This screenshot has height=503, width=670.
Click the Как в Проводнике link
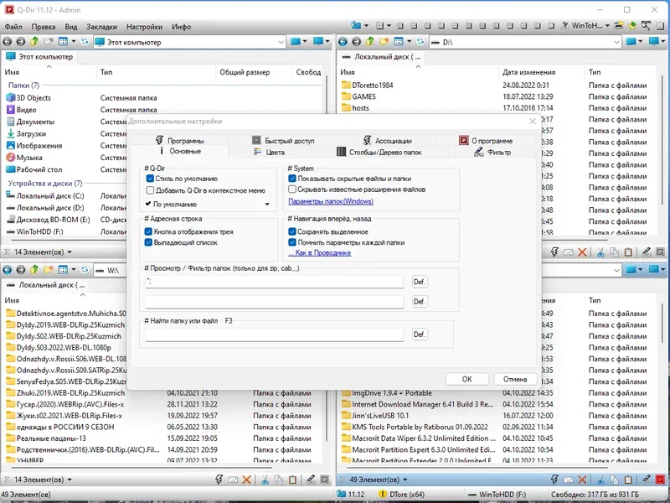pos(320,252)
